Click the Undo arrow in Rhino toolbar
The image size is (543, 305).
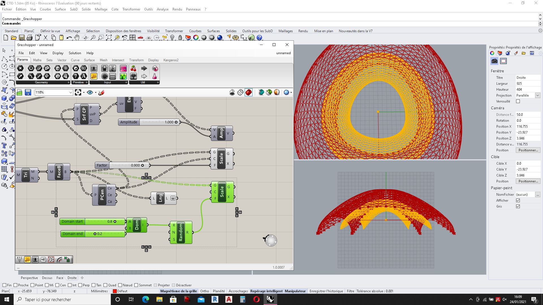69,38
